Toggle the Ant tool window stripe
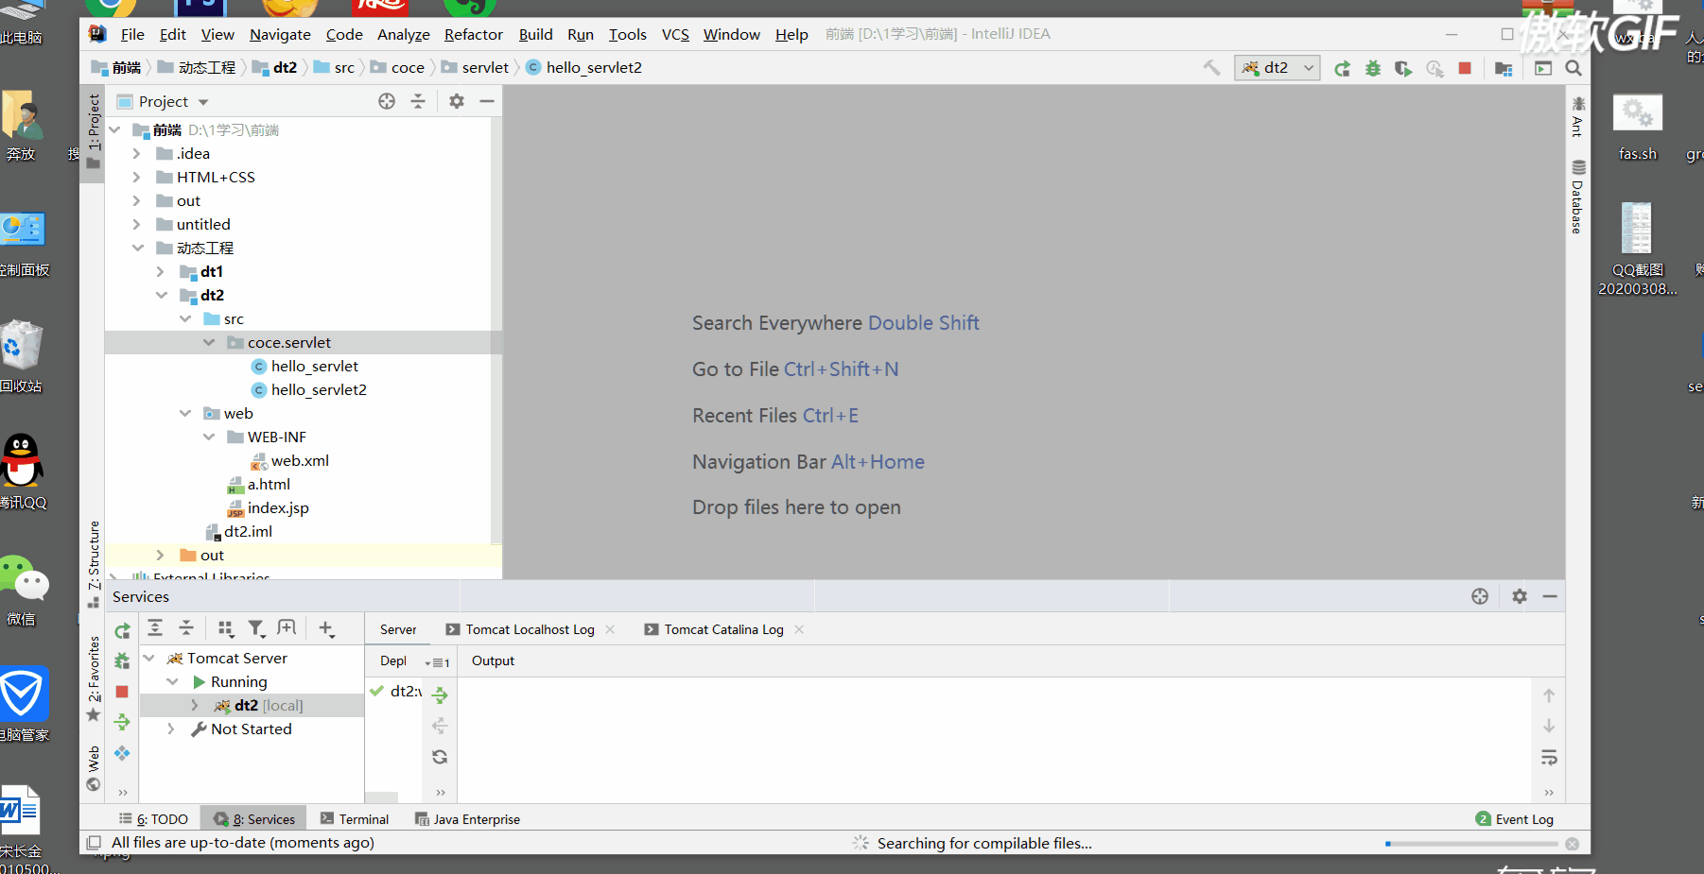1704x874 pixels. click(x=1577, y=116)
